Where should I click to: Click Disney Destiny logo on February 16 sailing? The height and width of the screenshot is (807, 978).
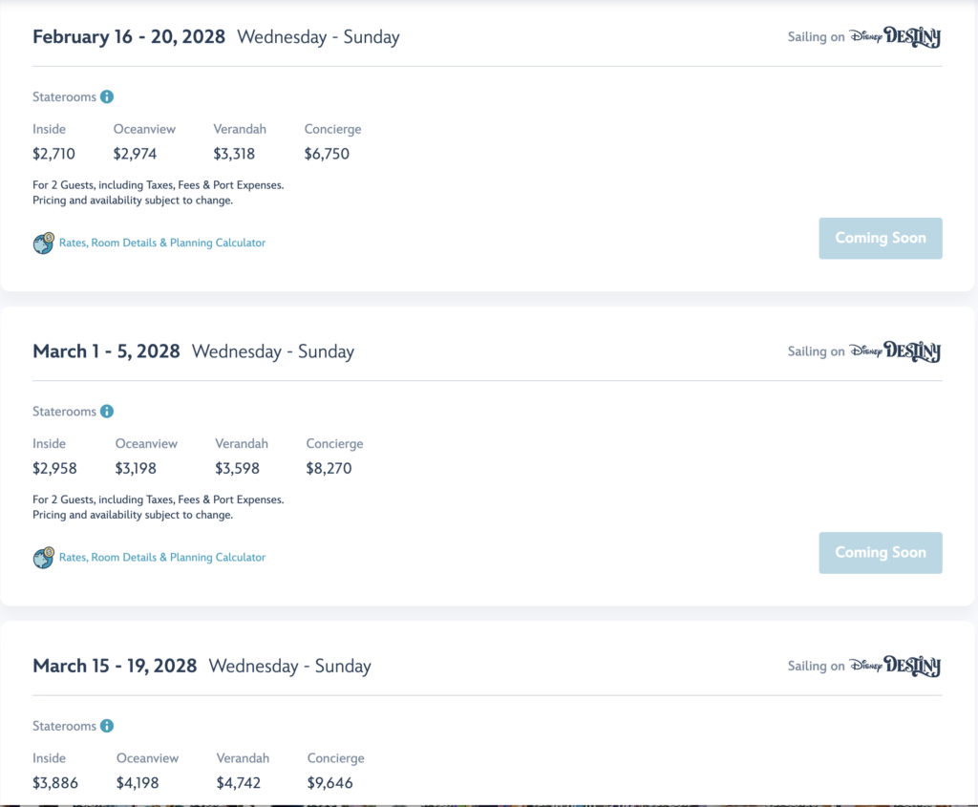[x=895, y=37]
